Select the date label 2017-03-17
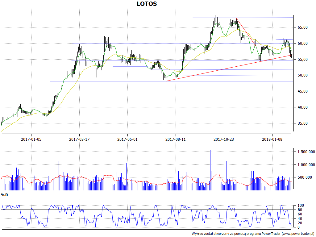The width and height of the screenshot is (316, 237). pyautogui.click(x=79, y=139)
